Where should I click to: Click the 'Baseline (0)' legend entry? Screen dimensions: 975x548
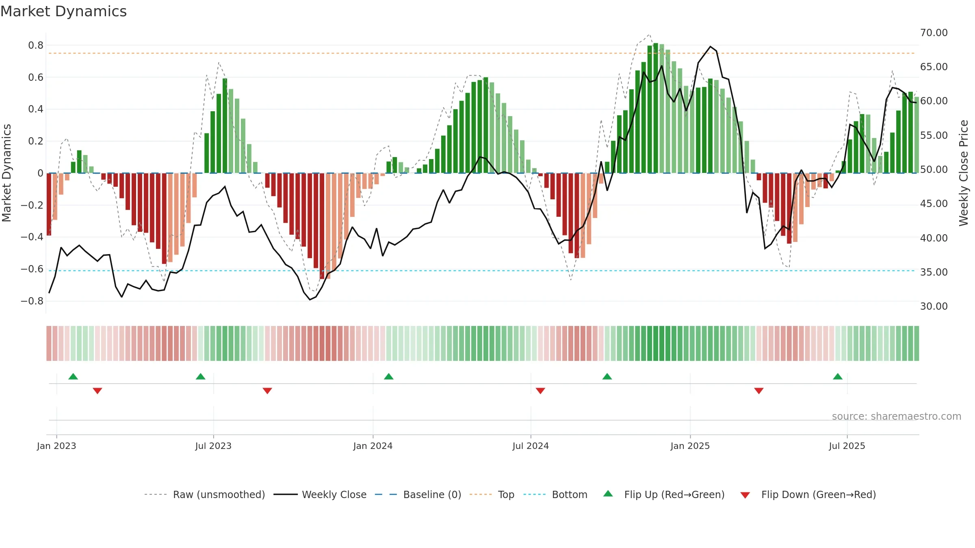click(418, 494)
